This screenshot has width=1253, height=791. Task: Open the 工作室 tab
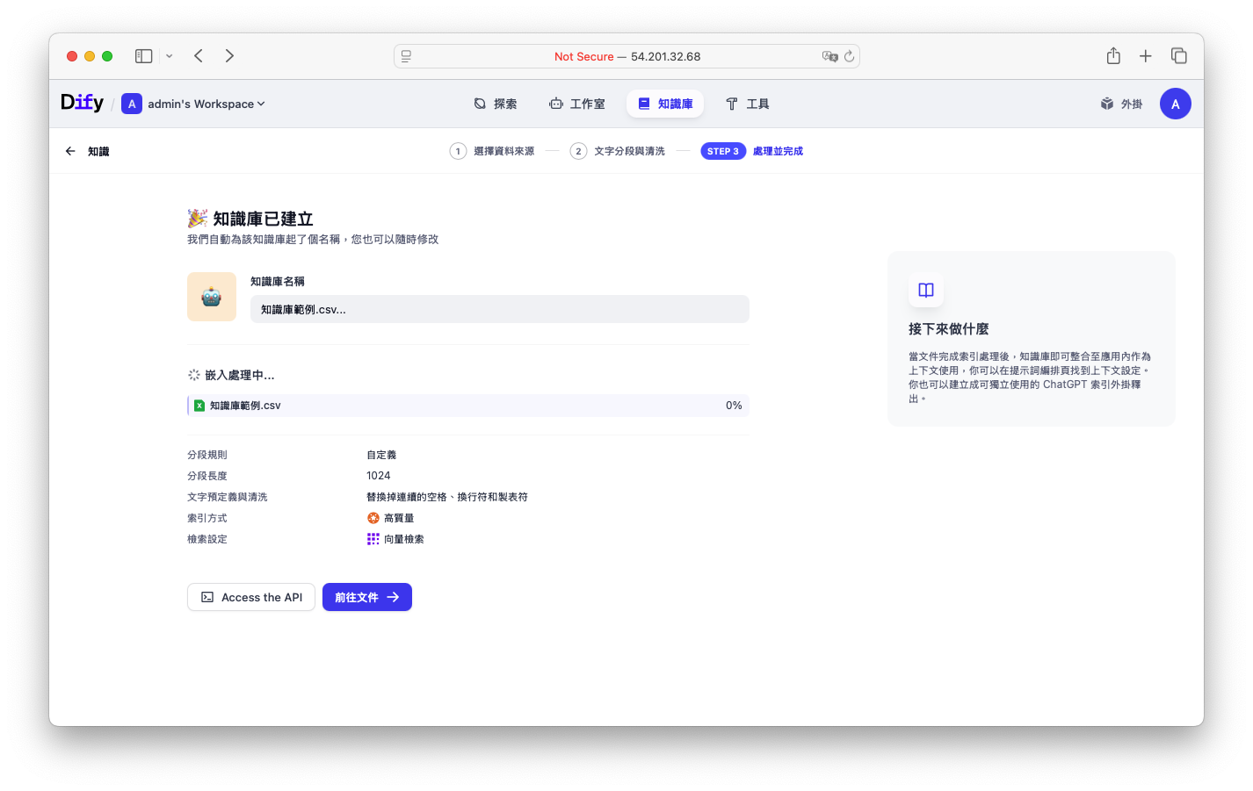click(577, 104)
